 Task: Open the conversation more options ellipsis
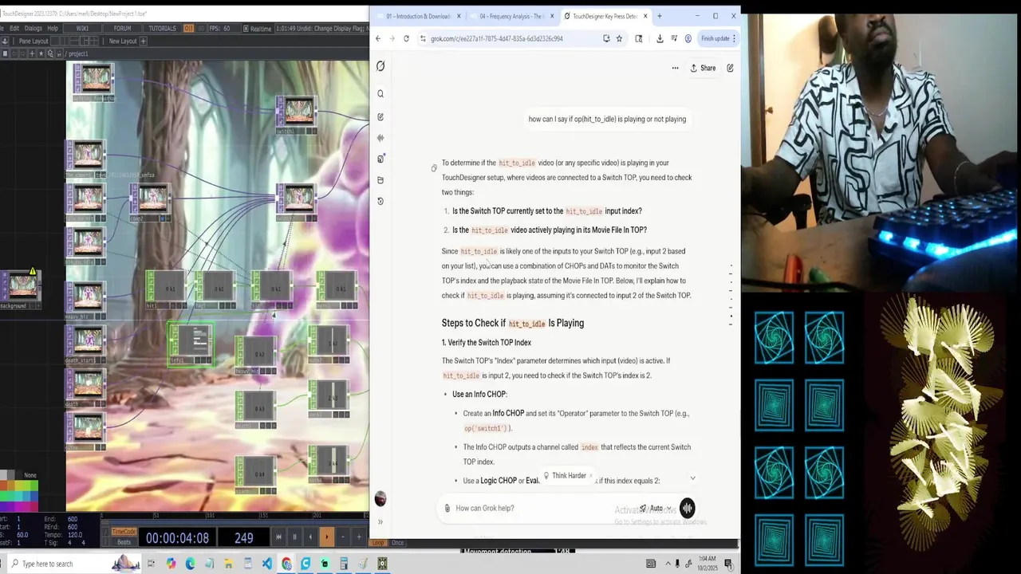[x=675, y=68]
